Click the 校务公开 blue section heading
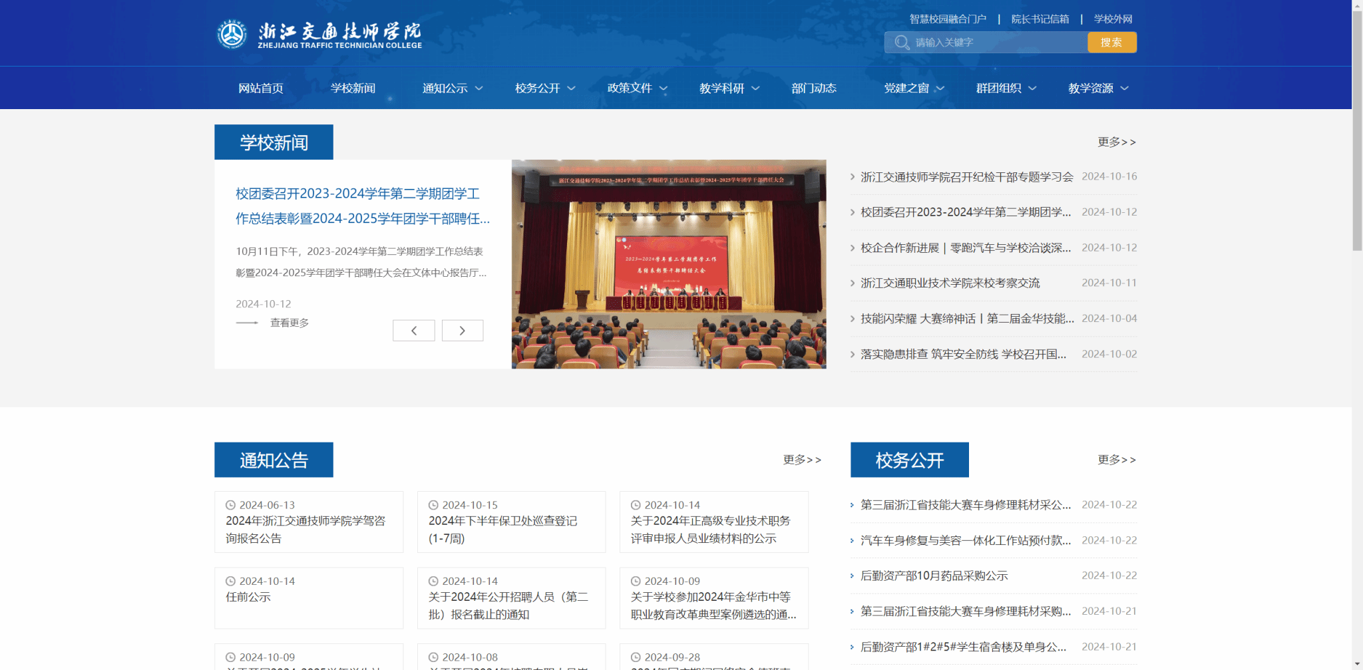1363x670 pixels. 910,460
